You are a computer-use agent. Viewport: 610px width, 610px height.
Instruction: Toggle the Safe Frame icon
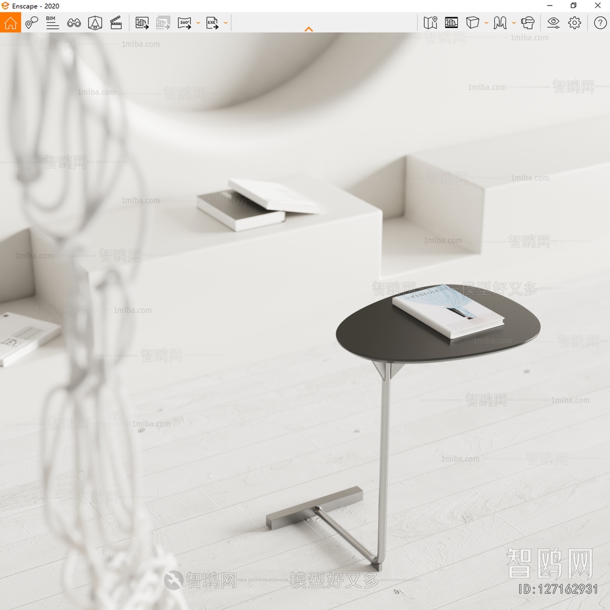point(451,23)
